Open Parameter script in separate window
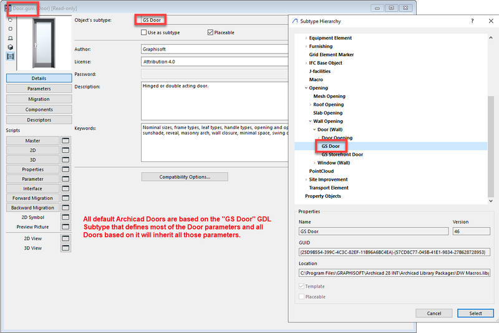Viewport: 499px width, 333px height. tap(65, 179)
